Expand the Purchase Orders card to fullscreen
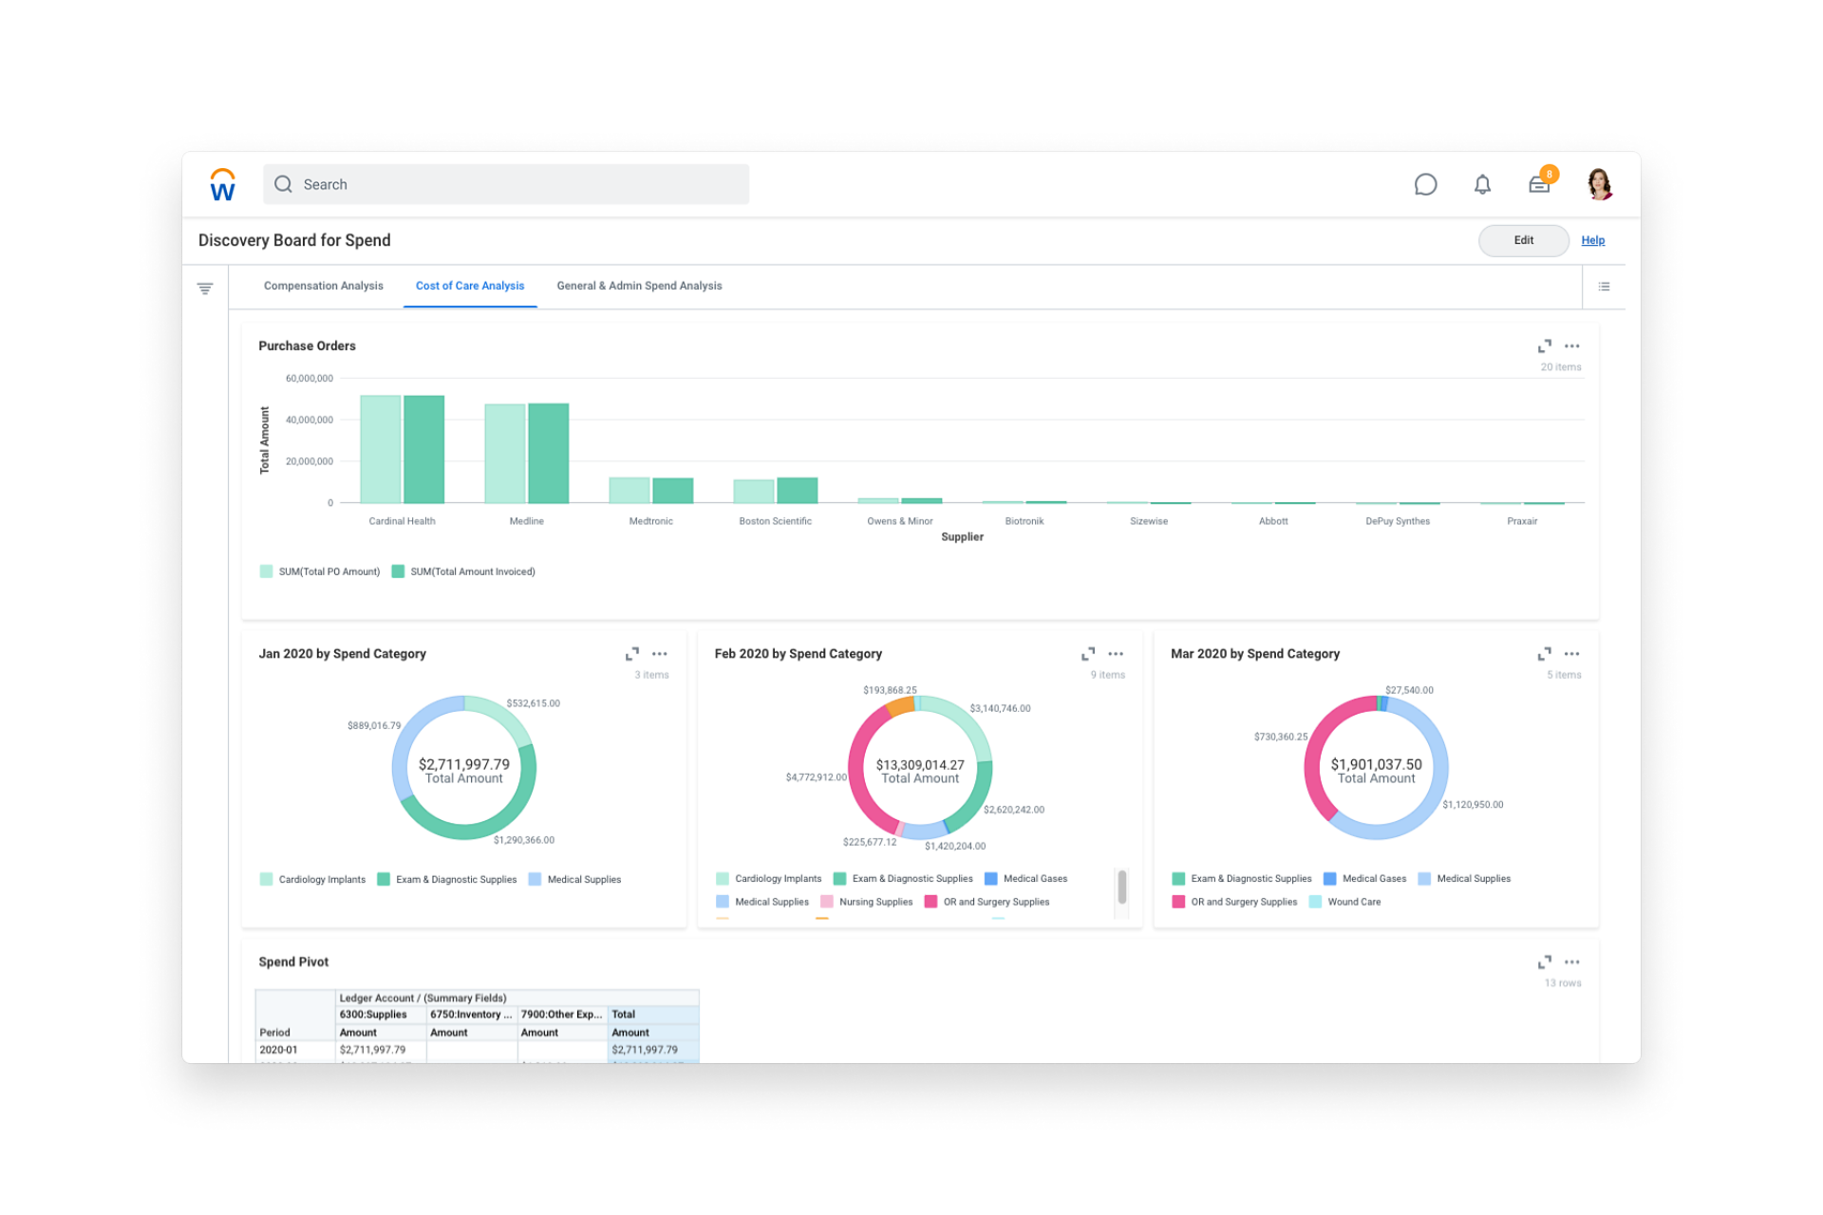 coord(1544,346)
